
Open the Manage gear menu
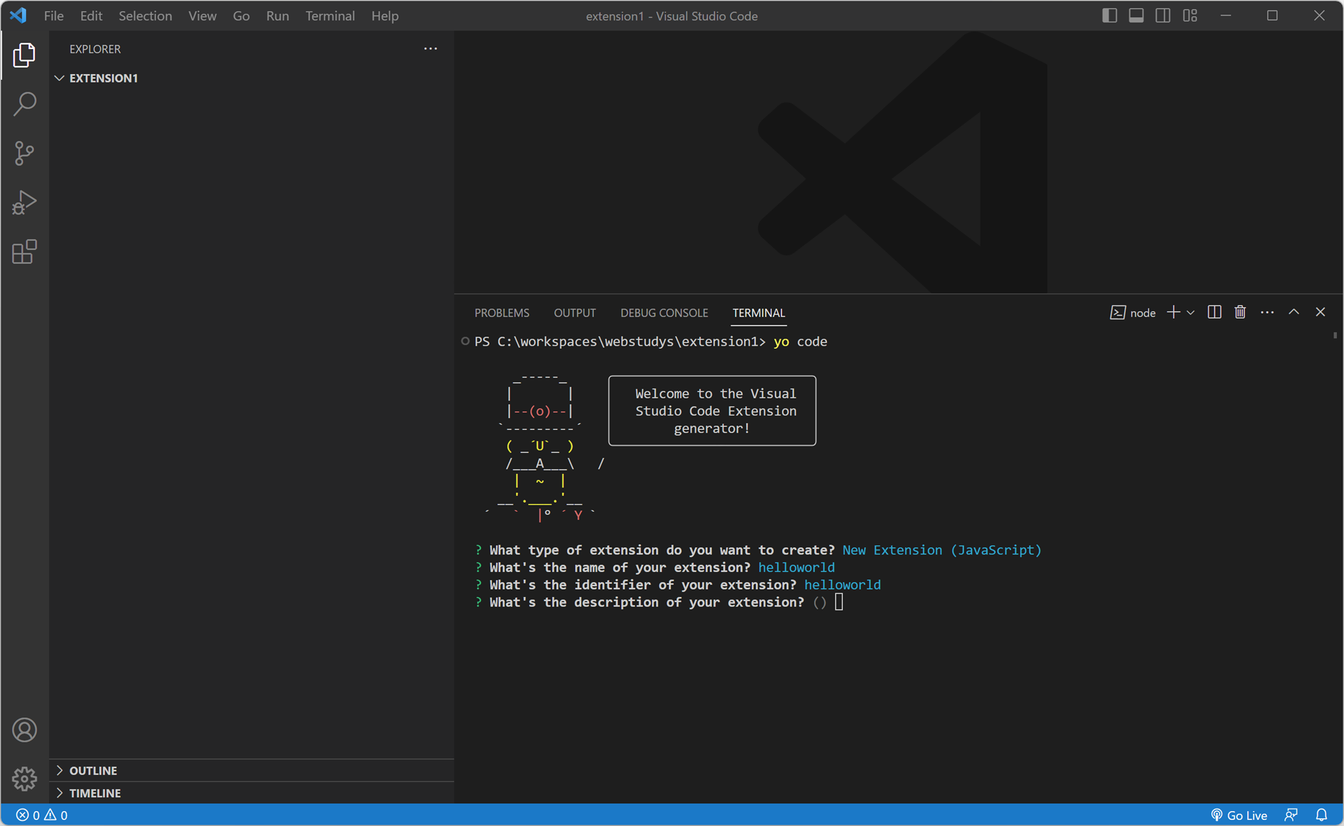pos(24,778)
